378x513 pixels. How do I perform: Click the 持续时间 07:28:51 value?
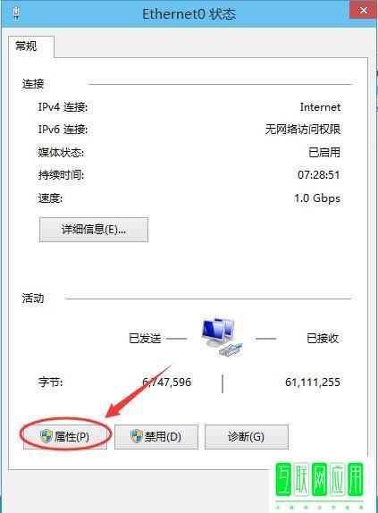point(318,174)
